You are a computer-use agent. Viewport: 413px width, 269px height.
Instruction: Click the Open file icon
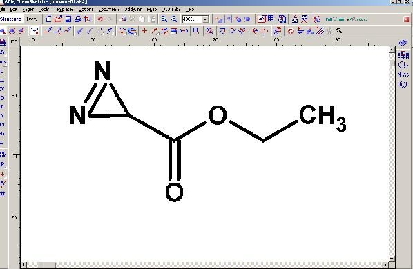click(58, 19)
